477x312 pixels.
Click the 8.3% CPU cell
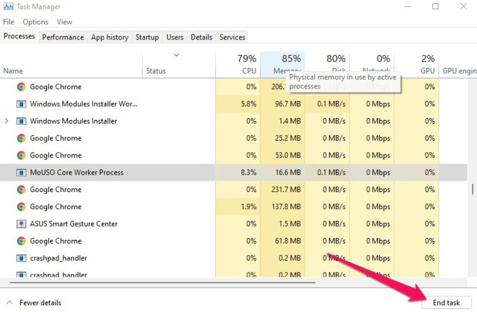238,173
